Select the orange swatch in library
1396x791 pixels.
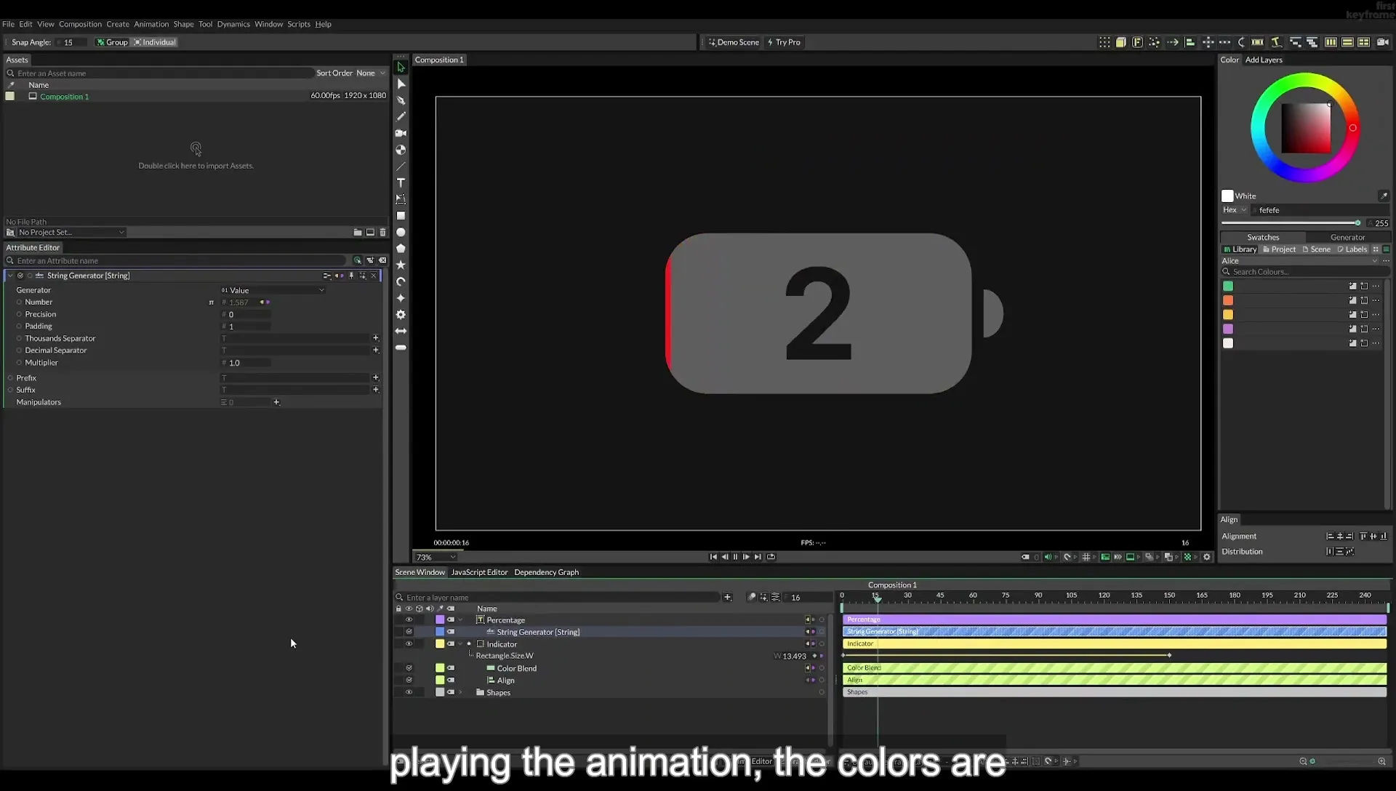[x=1228, y=300]
